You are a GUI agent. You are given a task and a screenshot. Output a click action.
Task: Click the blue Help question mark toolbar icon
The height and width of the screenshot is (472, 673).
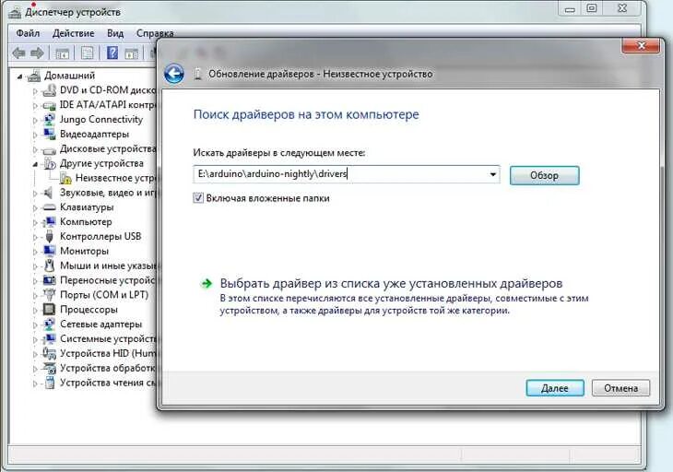pos(112,53)
